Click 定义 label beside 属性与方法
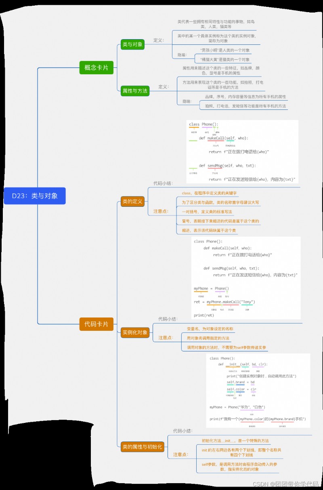The width and height of the screenshot is (323, 490). click(x=164, y=86)
